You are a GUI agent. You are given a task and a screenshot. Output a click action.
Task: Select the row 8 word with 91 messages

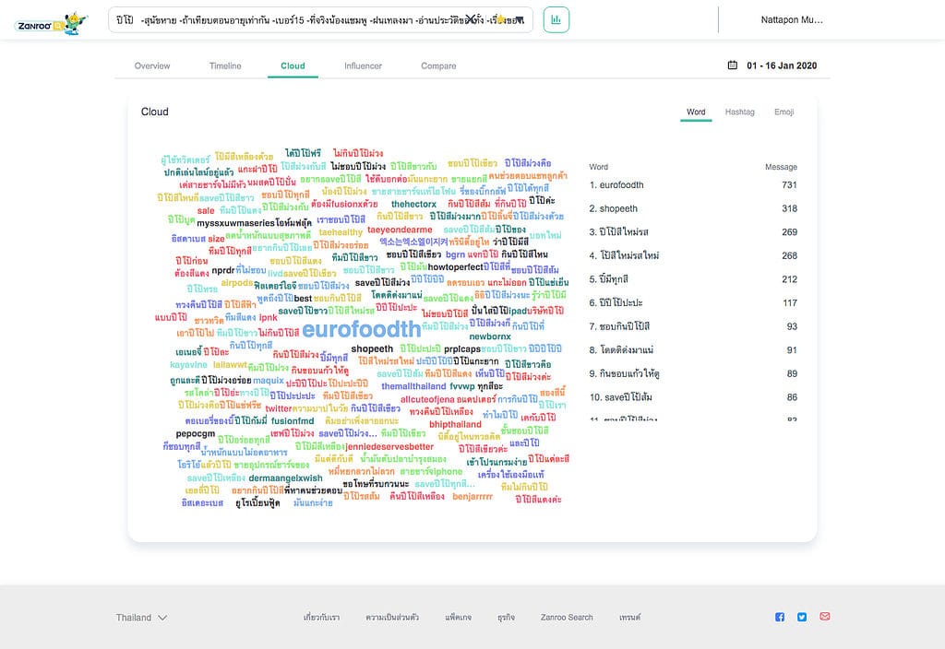point(693,349)
